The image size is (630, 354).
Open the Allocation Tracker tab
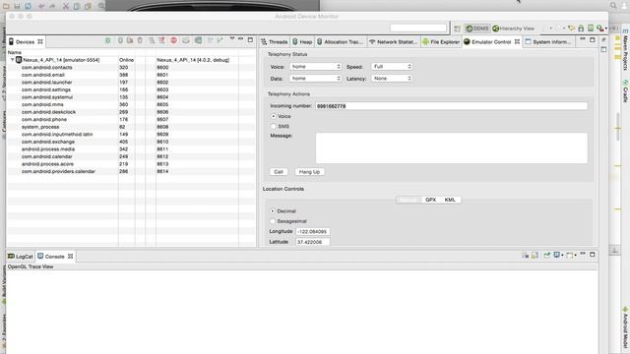point(340,41)
